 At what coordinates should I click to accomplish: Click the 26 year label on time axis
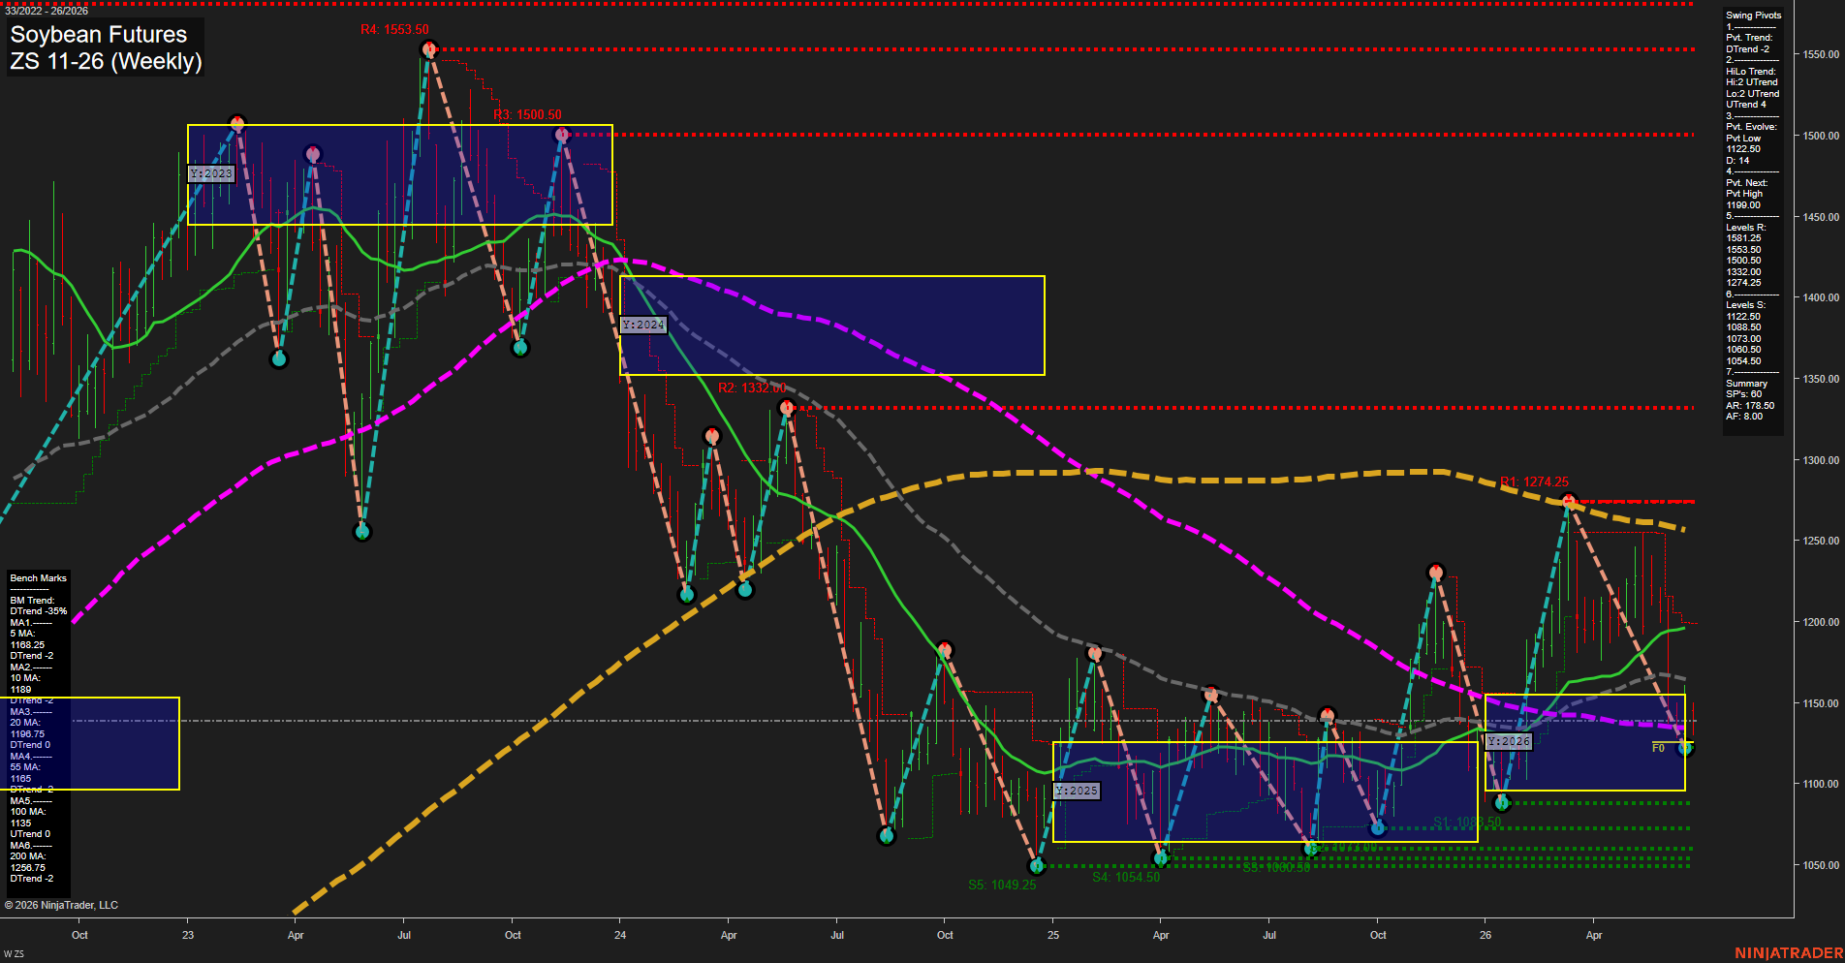(x=1485, y=935)
